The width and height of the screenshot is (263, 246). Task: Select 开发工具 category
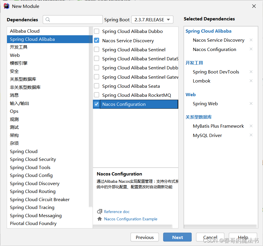(48, 47)
